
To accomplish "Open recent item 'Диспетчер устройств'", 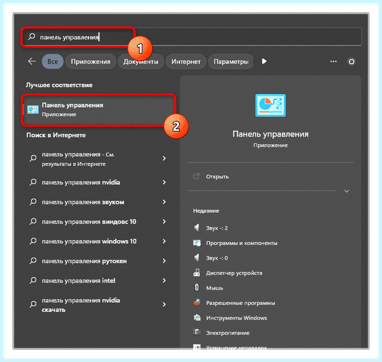I will tap(234, 273).
